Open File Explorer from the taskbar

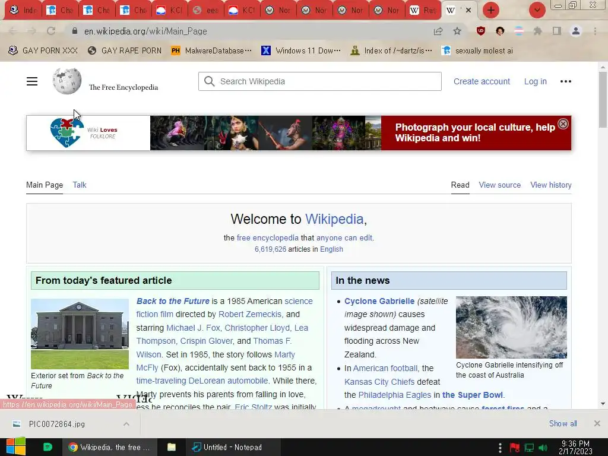tap(172, 447)
